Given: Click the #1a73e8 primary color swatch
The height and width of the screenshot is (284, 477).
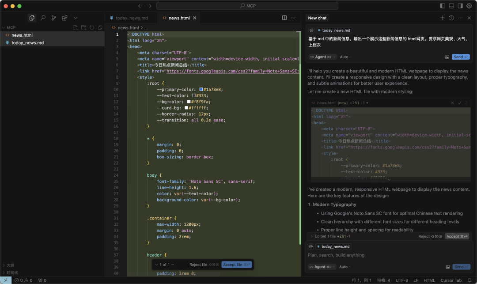Looking at the screenshot, I should tap(201, 89).
